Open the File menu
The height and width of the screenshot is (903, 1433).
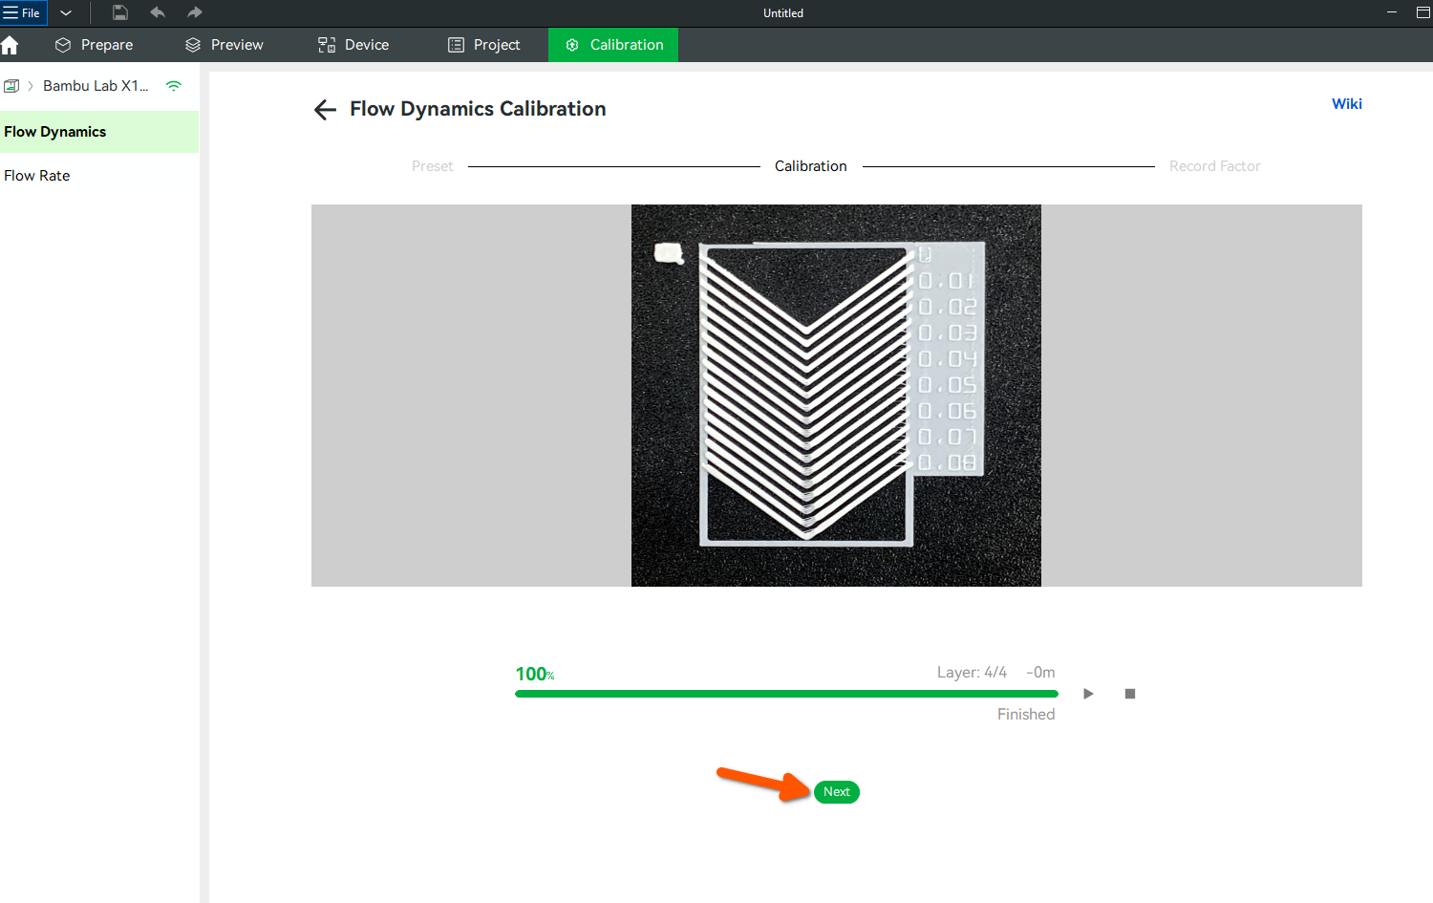[x=24, y=13]
